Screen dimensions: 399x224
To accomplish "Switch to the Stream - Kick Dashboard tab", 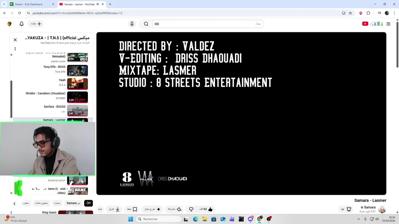I will click(31, 4).
